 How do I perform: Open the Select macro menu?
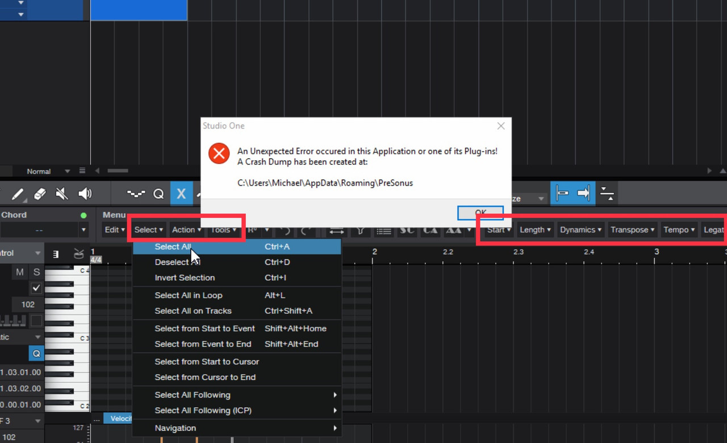click(149, 230)
